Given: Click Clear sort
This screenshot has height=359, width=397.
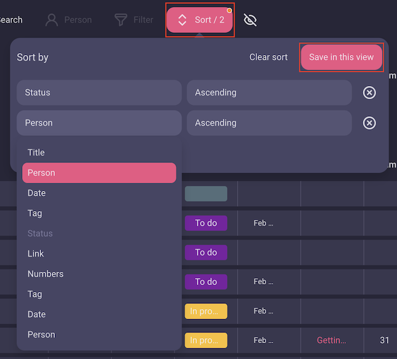Looking at the screenshot, I should coord(268,57).
